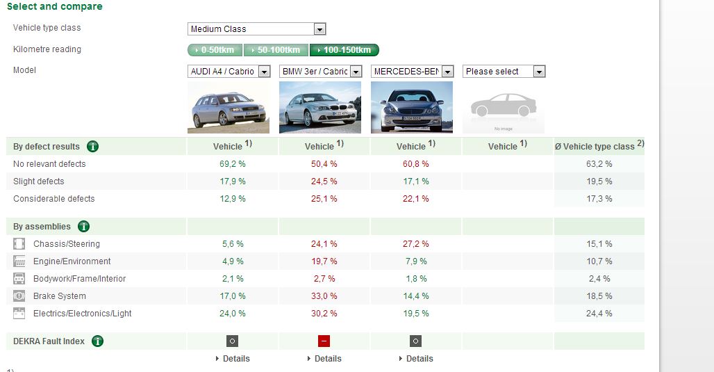Click the red BMW fault index indicator
Screen dimensions: 714x372
click(324, 341)
